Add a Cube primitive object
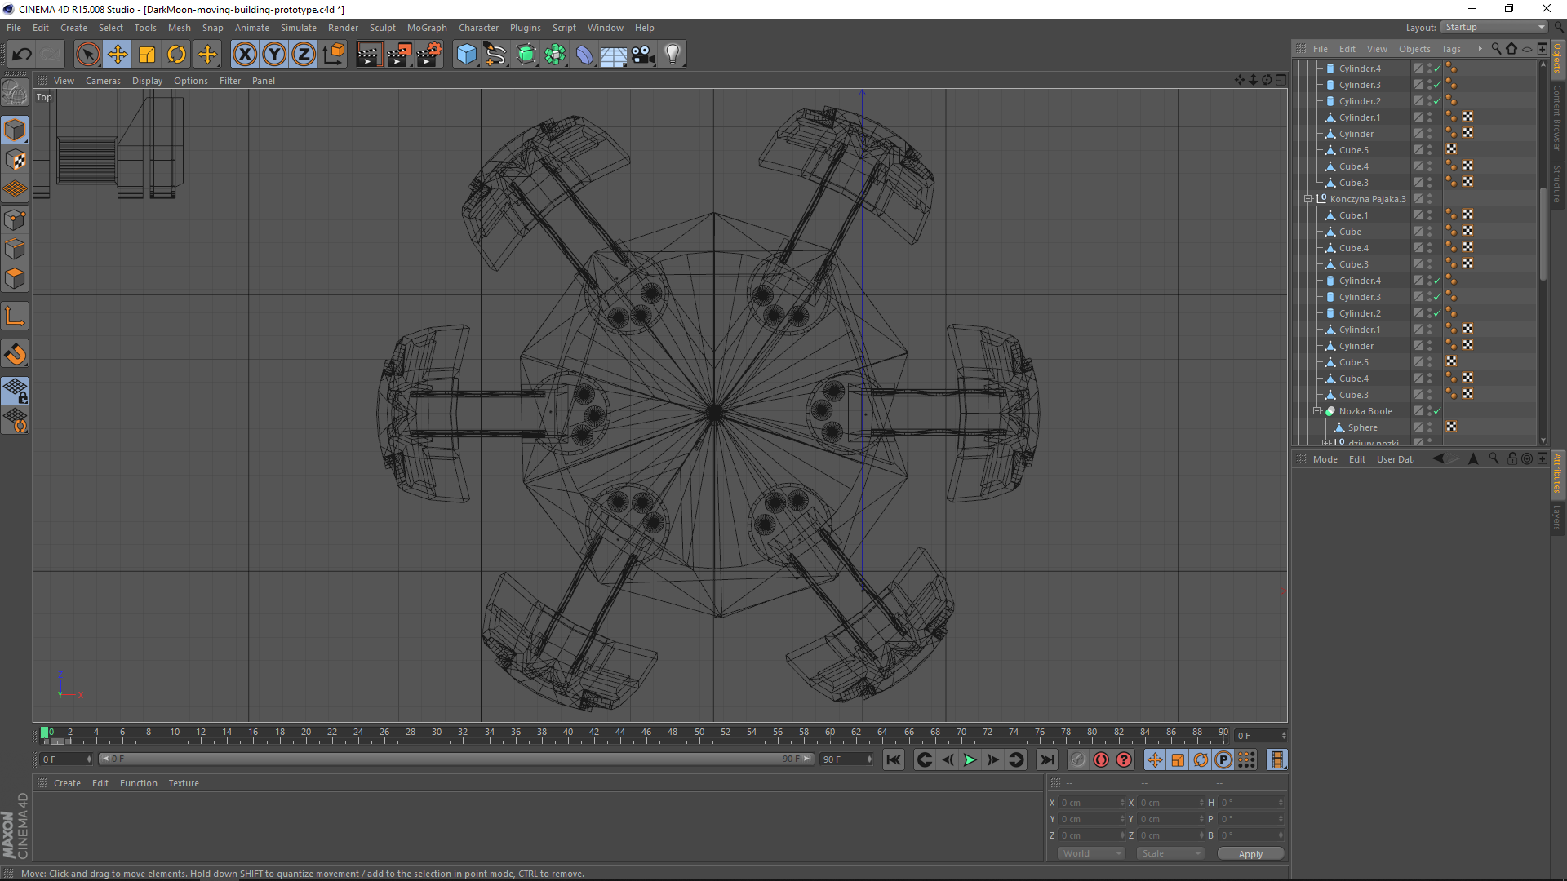Screen dimensions: 1567x881 click(x=466, y=55)
